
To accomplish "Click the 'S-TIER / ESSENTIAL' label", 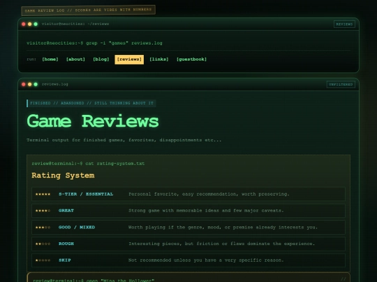I will tap(86, 194).
